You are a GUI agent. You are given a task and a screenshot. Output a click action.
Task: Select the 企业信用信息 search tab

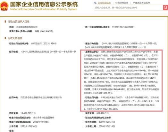click(104, 3)
